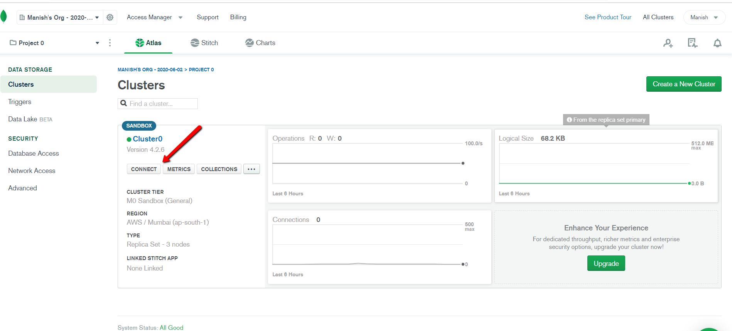Click the Atlas leaf icon
The width and height of the screenshot is (732, 331).
pos(140,43)
